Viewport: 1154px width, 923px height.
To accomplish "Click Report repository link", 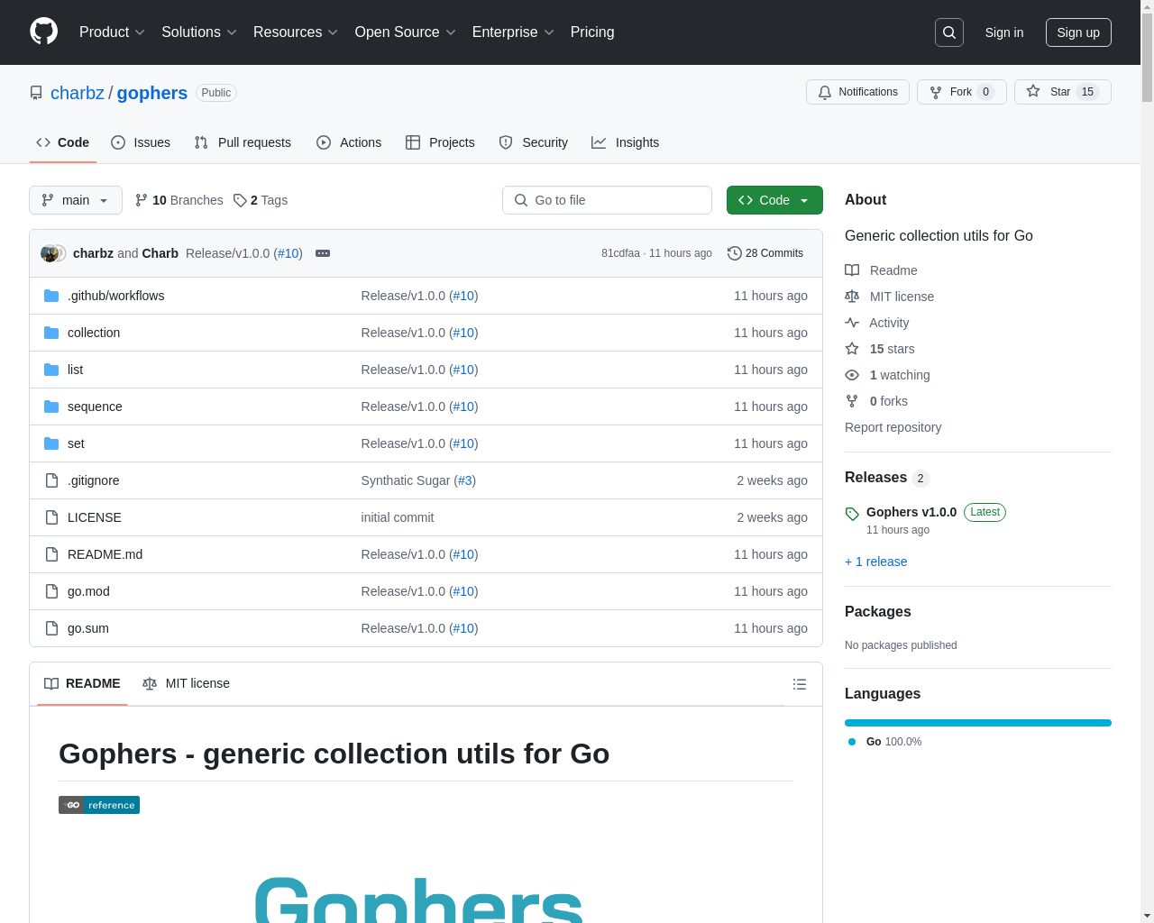I will click(893, 427).
